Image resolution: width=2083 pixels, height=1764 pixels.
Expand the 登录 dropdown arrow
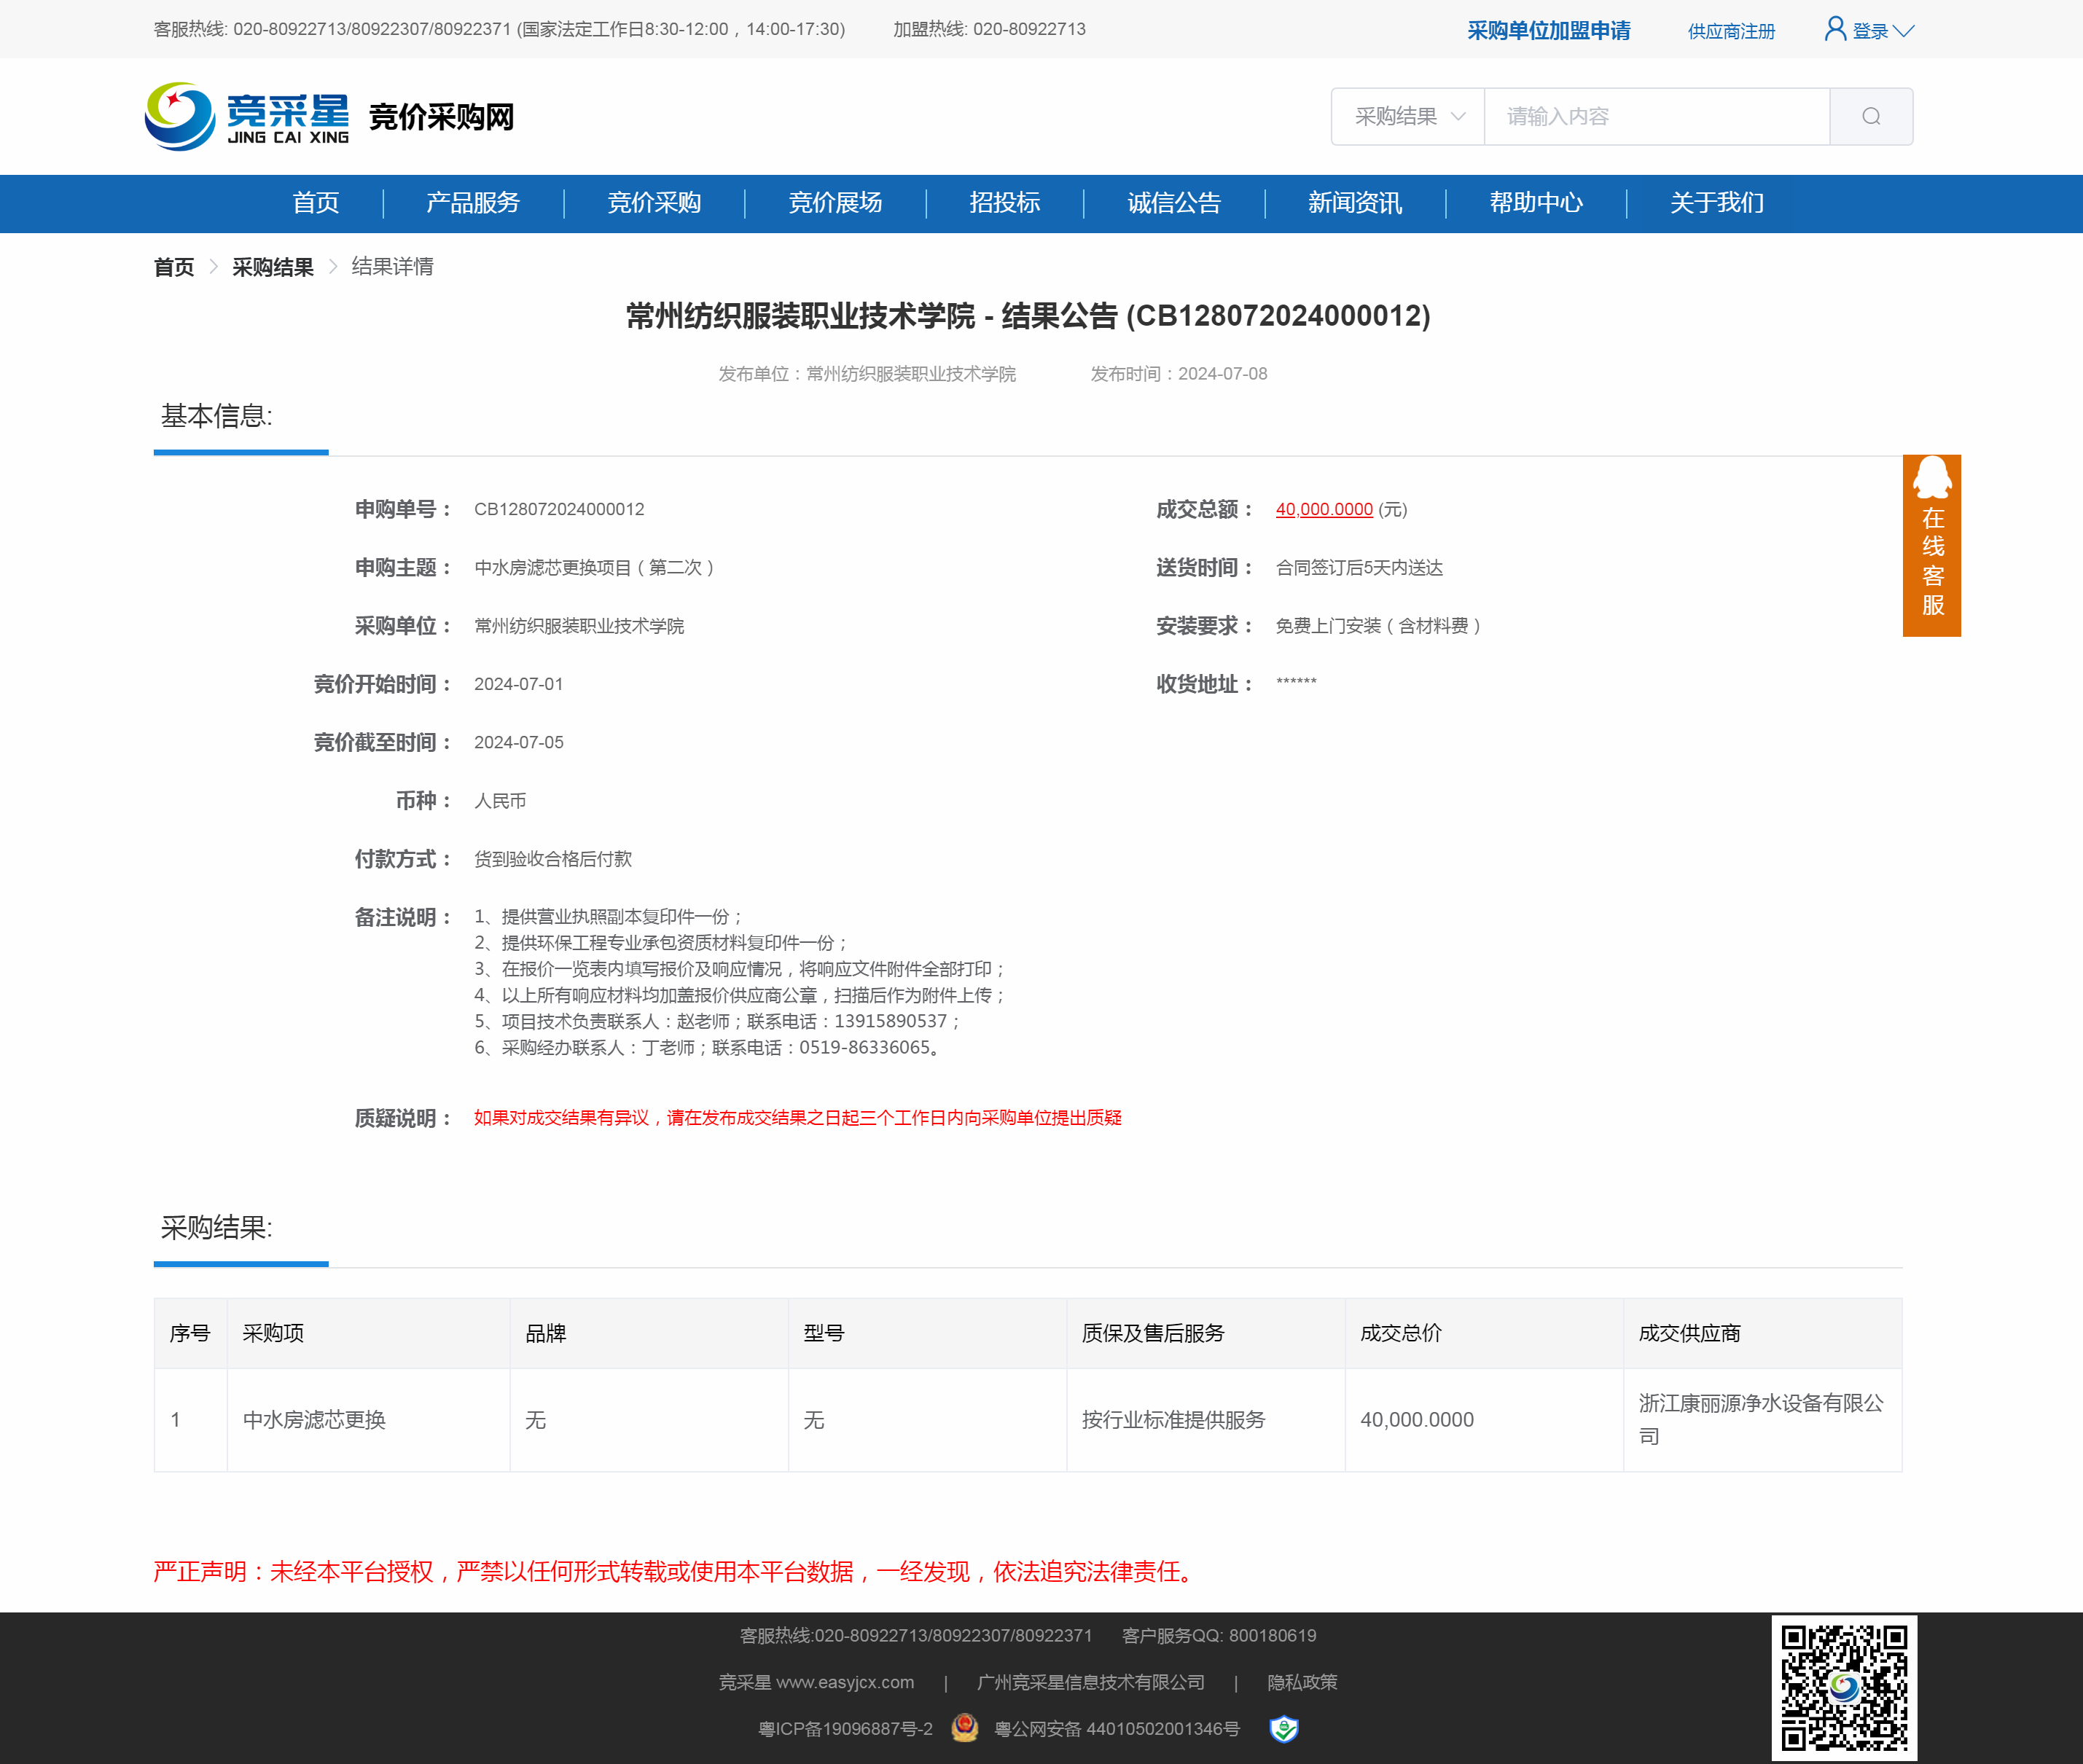pos(1904,31)
